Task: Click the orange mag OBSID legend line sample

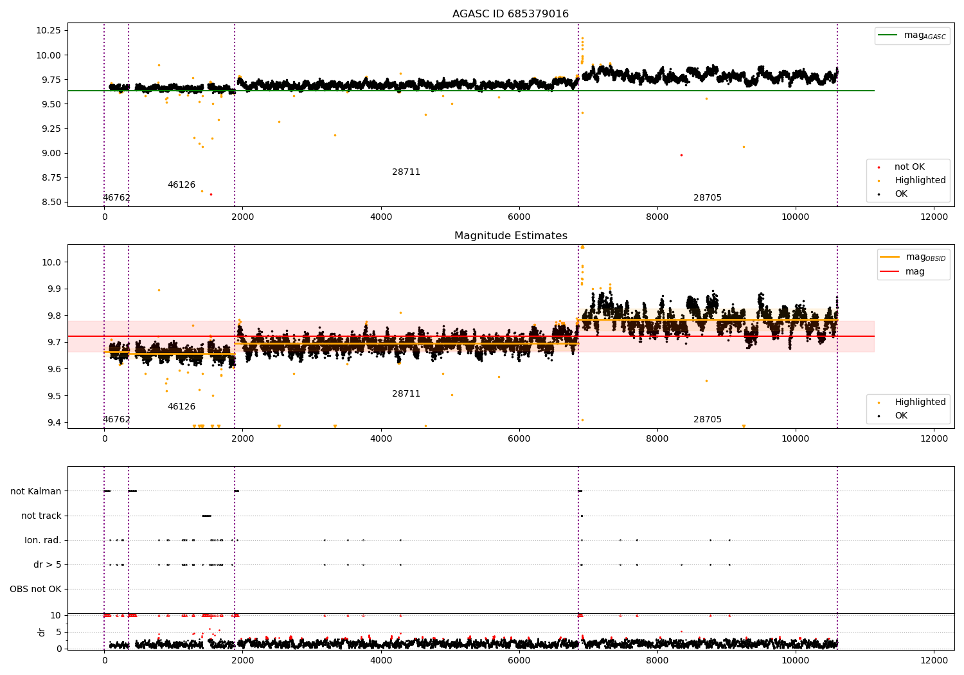Action: [890, 257]
